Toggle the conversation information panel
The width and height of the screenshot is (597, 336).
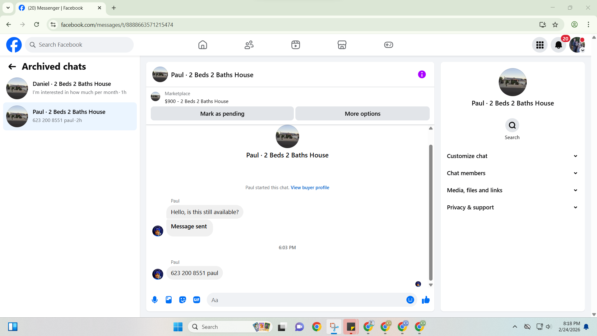tap(422, 75)
